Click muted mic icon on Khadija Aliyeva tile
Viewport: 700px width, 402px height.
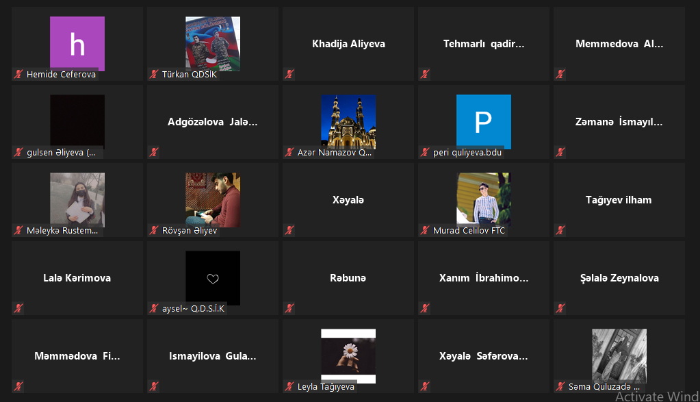click(x=289, y=74)
